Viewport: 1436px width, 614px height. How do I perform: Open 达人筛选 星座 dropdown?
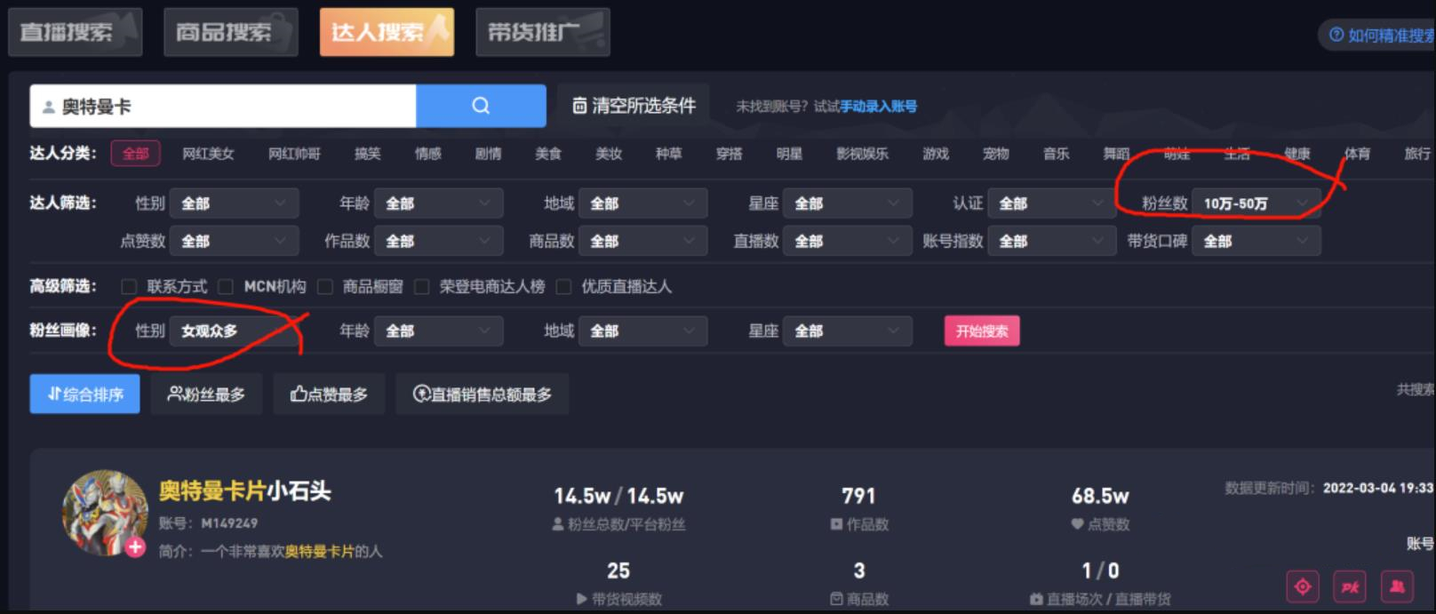coord(847,203)
